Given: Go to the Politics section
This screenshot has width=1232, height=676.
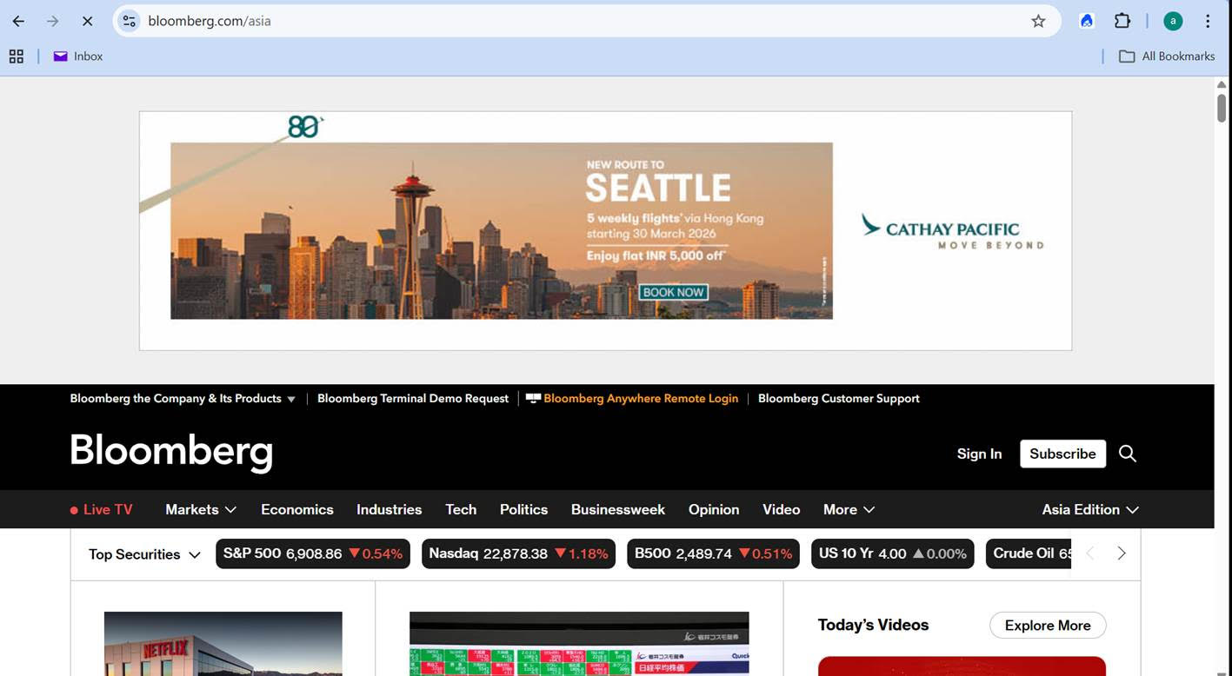Looking at the screenshot, I should 523,510.
